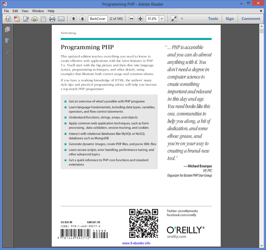Print the document using the printer icon
The width and height of the screenshot is (266, 250).
click(52, 19)
